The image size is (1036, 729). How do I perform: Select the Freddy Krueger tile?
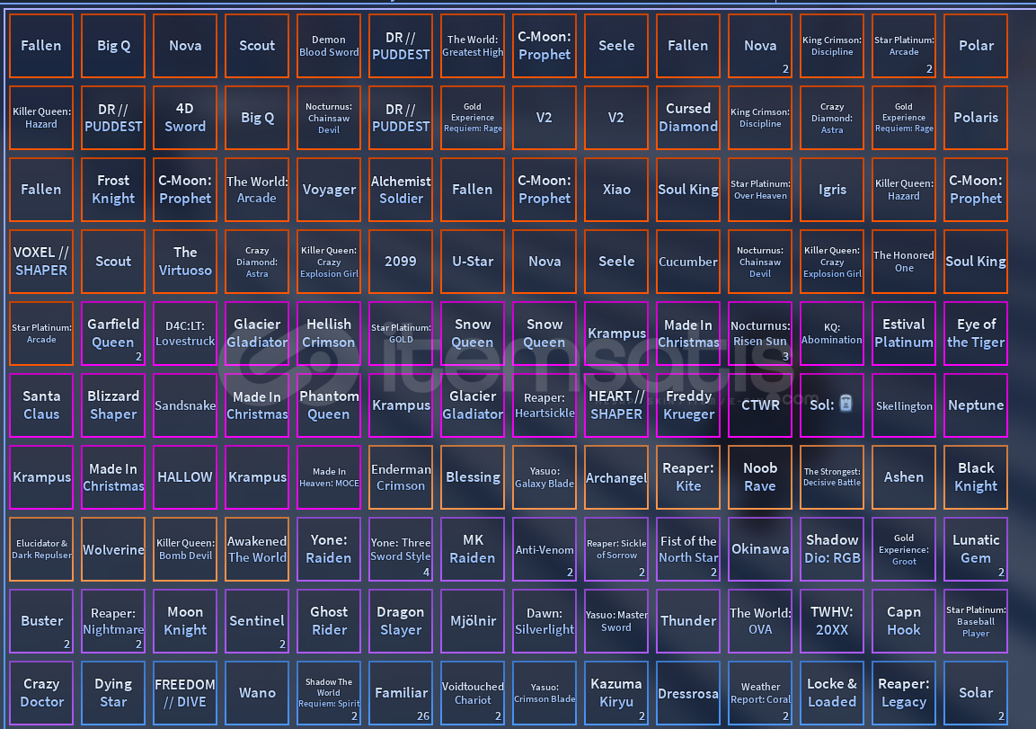[688, 405]
